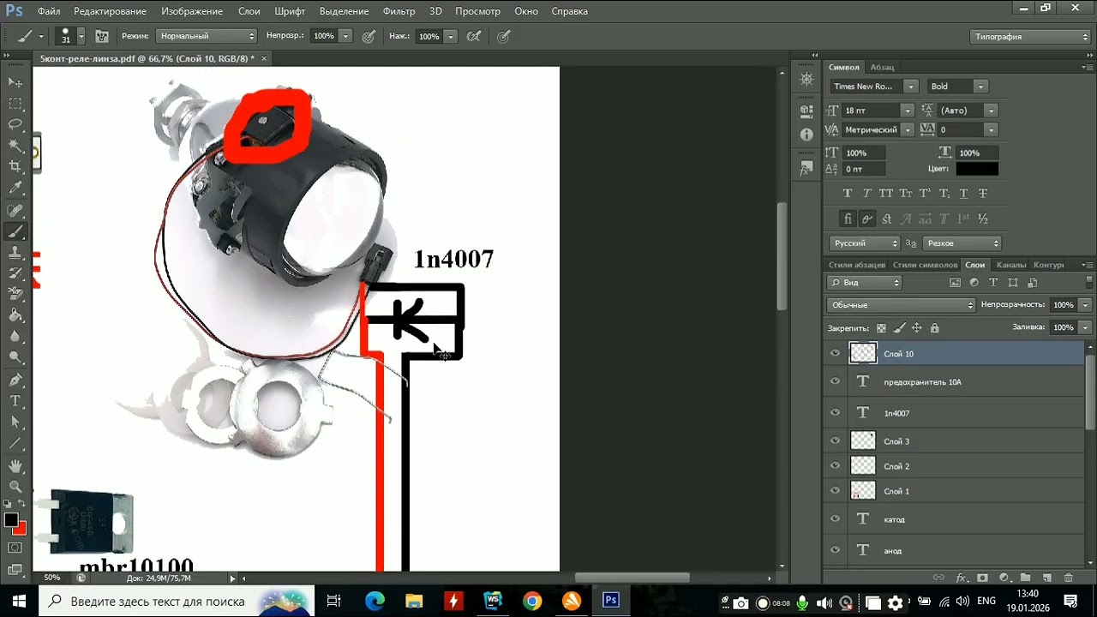The width and height of the screenshot is (1097, 617).
Task: Select the Crop tool
Action: 15,168
